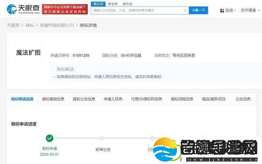Select the 查关系 search tab

click(x=127, y=4)
